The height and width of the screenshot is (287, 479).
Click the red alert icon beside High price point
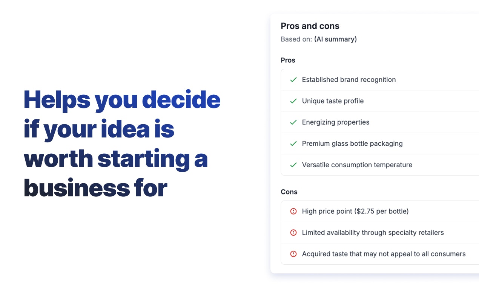click(293, 211)
